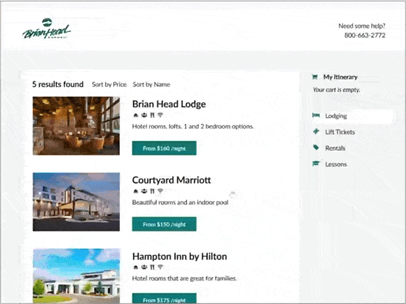This screenshot has width=406, height=304.
Task: Open the Hampton Inn by Hilton title
Action: 179,256
